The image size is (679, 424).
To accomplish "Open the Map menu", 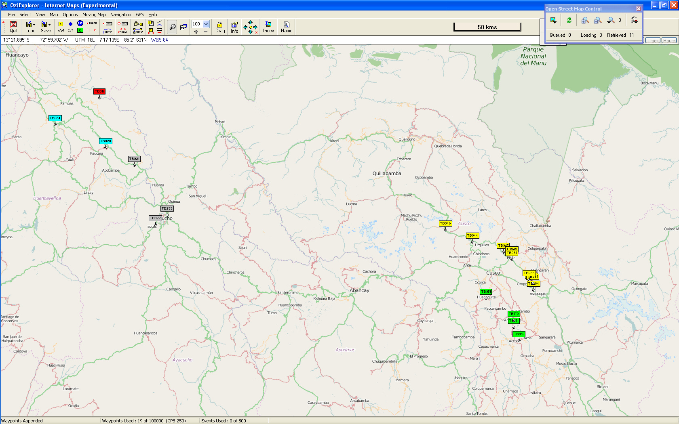I will (x=54, y=15).
